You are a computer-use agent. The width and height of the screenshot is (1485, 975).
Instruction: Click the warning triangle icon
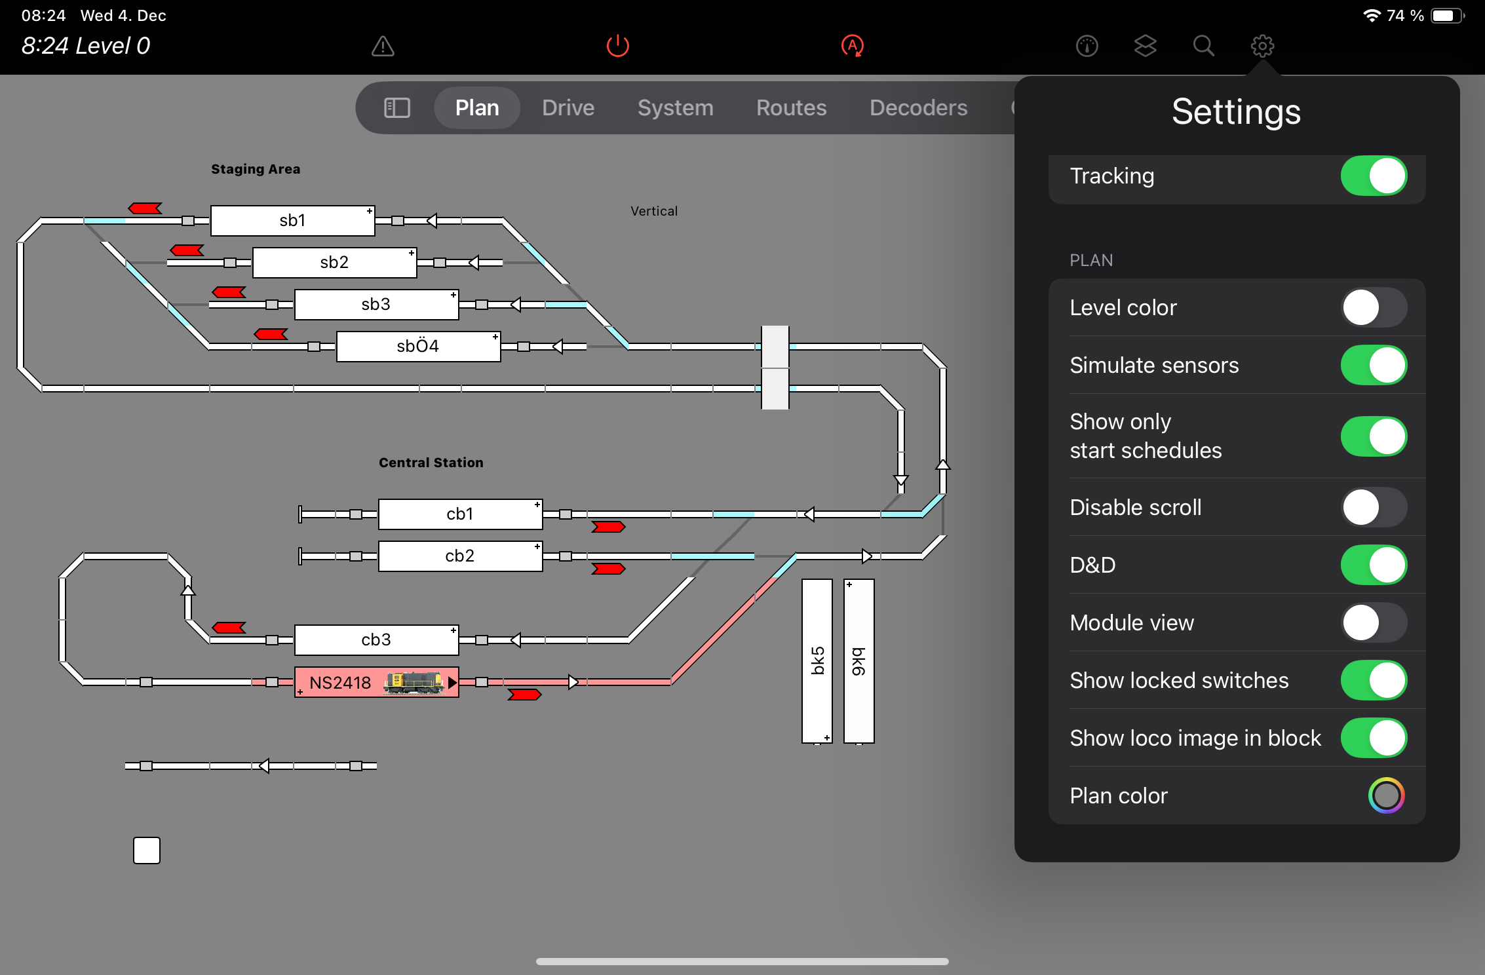pyautogui.click(x=383, y=46)
